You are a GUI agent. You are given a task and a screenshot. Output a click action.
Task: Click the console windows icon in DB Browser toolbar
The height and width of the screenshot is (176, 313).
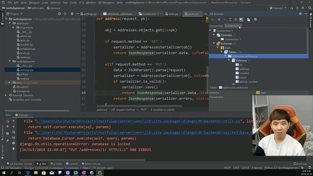(x=248, y=20)
